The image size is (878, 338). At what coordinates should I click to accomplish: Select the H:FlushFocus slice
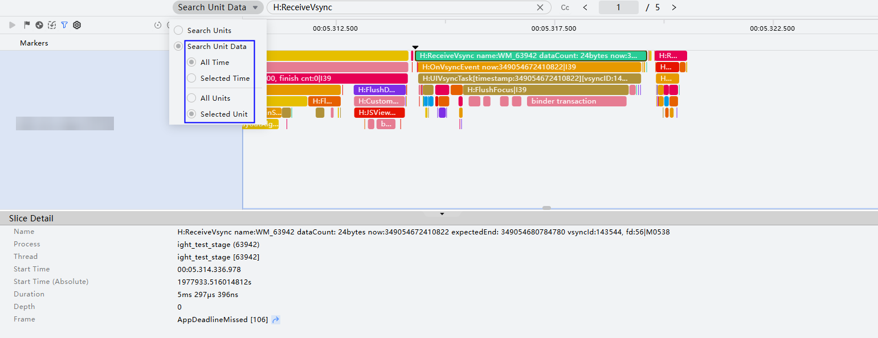click(x=546, y=90)
